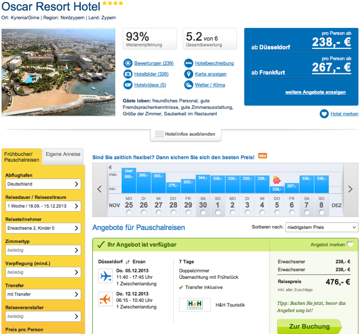Click the Zur Buchung button
360x334 pixels.
pos(309,326)
